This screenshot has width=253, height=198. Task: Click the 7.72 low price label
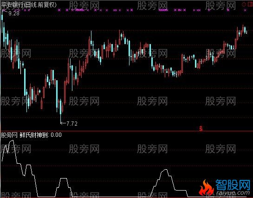(x=72, y=124)
